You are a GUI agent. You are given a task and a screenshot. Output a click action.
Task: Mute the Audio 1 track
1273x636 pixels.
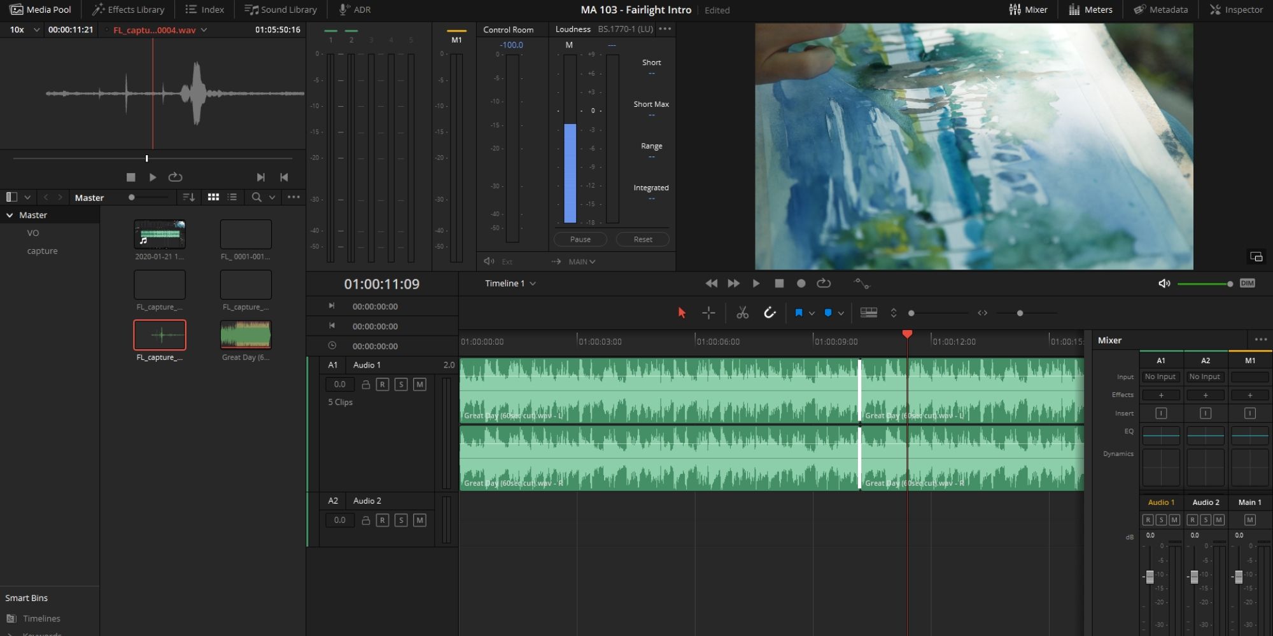(419, 384)
